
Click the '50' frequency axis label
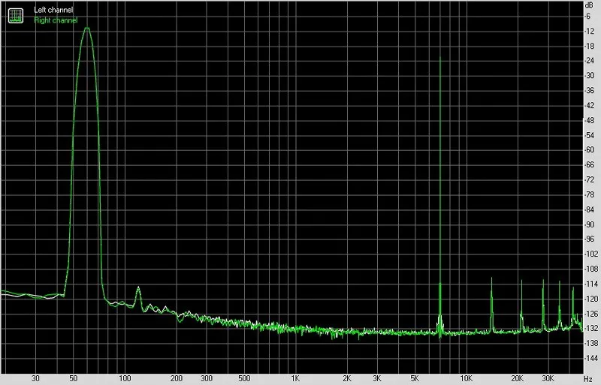pyautogui.click(x=73, y=378)
